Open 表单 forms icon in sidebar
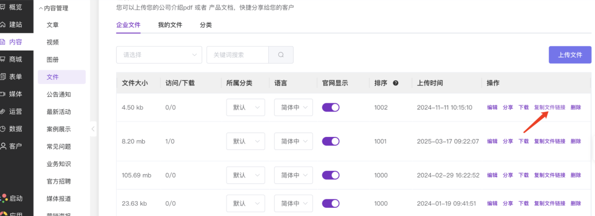This screenshot has width=595, height=216. tap(3, 77)
